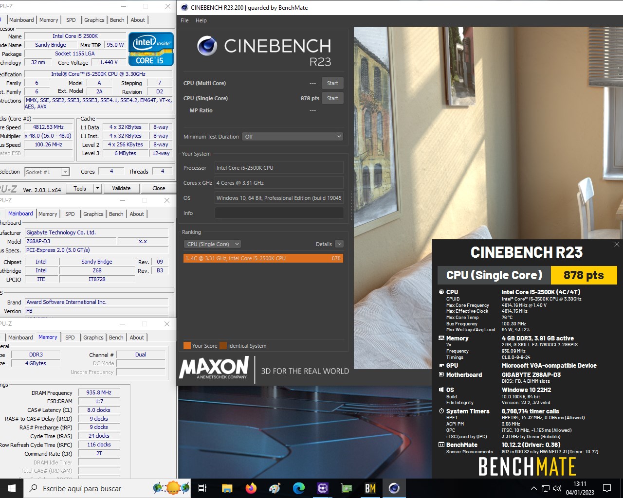Image resolution: width=623 pixels, height=498 pixels.
Task: Open the BenchMate BM taskbar icon
Action: [x=370, y=488]
